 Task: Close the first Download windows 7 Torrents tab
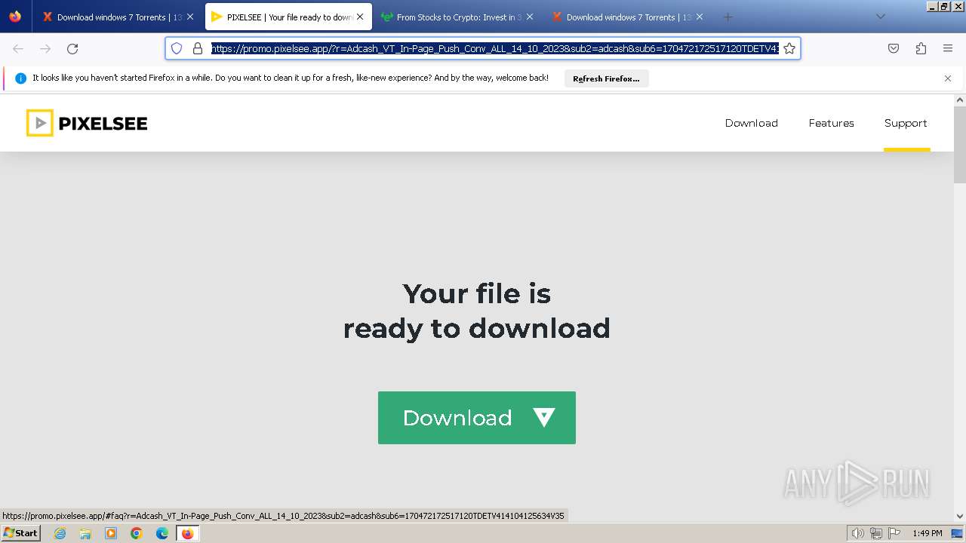(189, 17)
